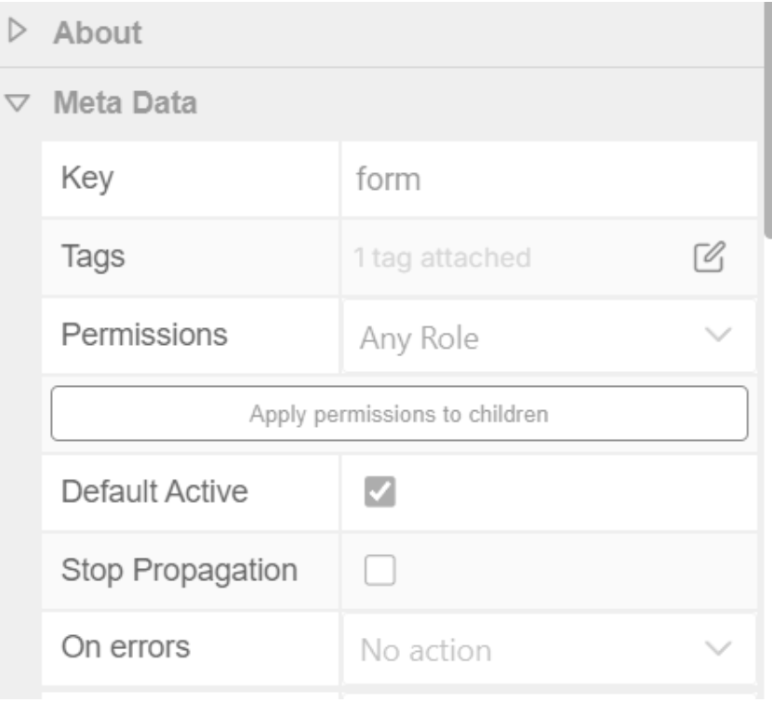Click the About section header text
Screen dimensions: 772x703
click(98, 33)
